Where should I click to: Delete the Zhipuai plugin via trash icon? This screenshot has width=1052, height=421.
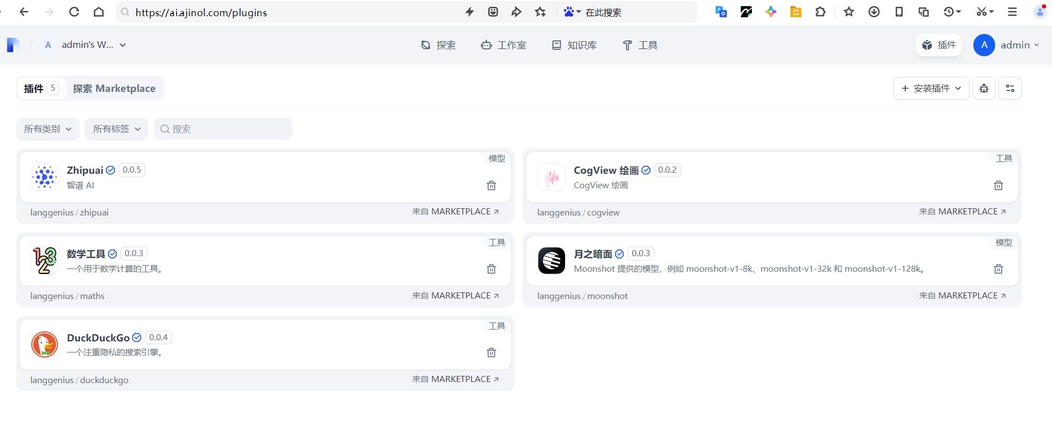[491, 185]
